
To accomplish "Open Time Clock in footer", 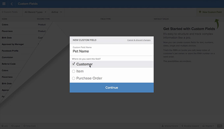I will click(x=30, y=126).
